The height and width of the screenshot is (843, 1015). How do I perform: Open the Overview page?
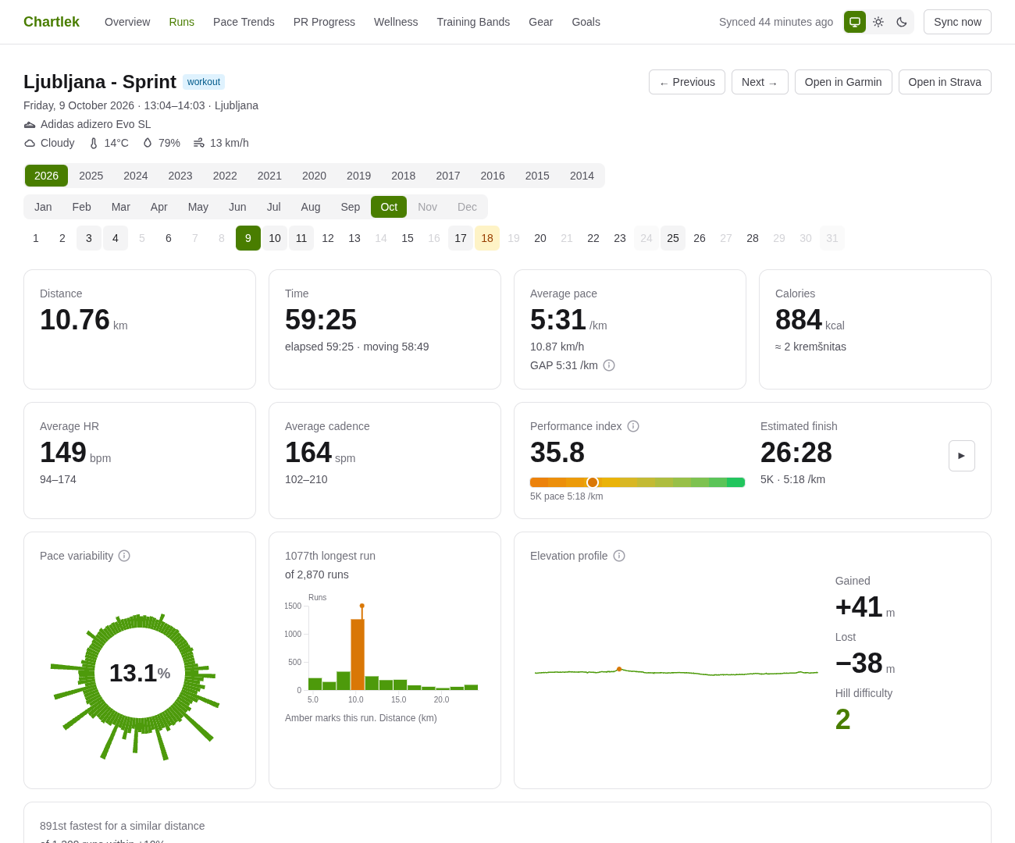(127, 22)
